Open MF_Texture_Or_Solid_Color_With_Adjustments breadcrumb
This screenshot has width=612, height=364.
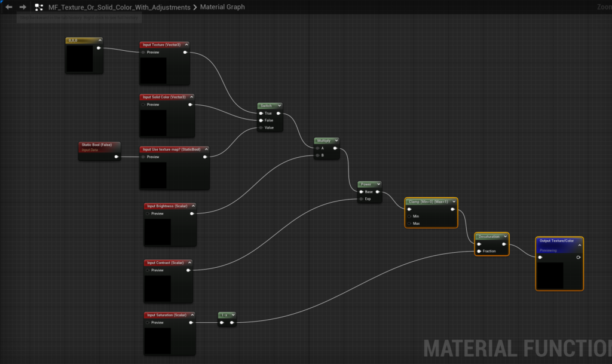[120, 7]
